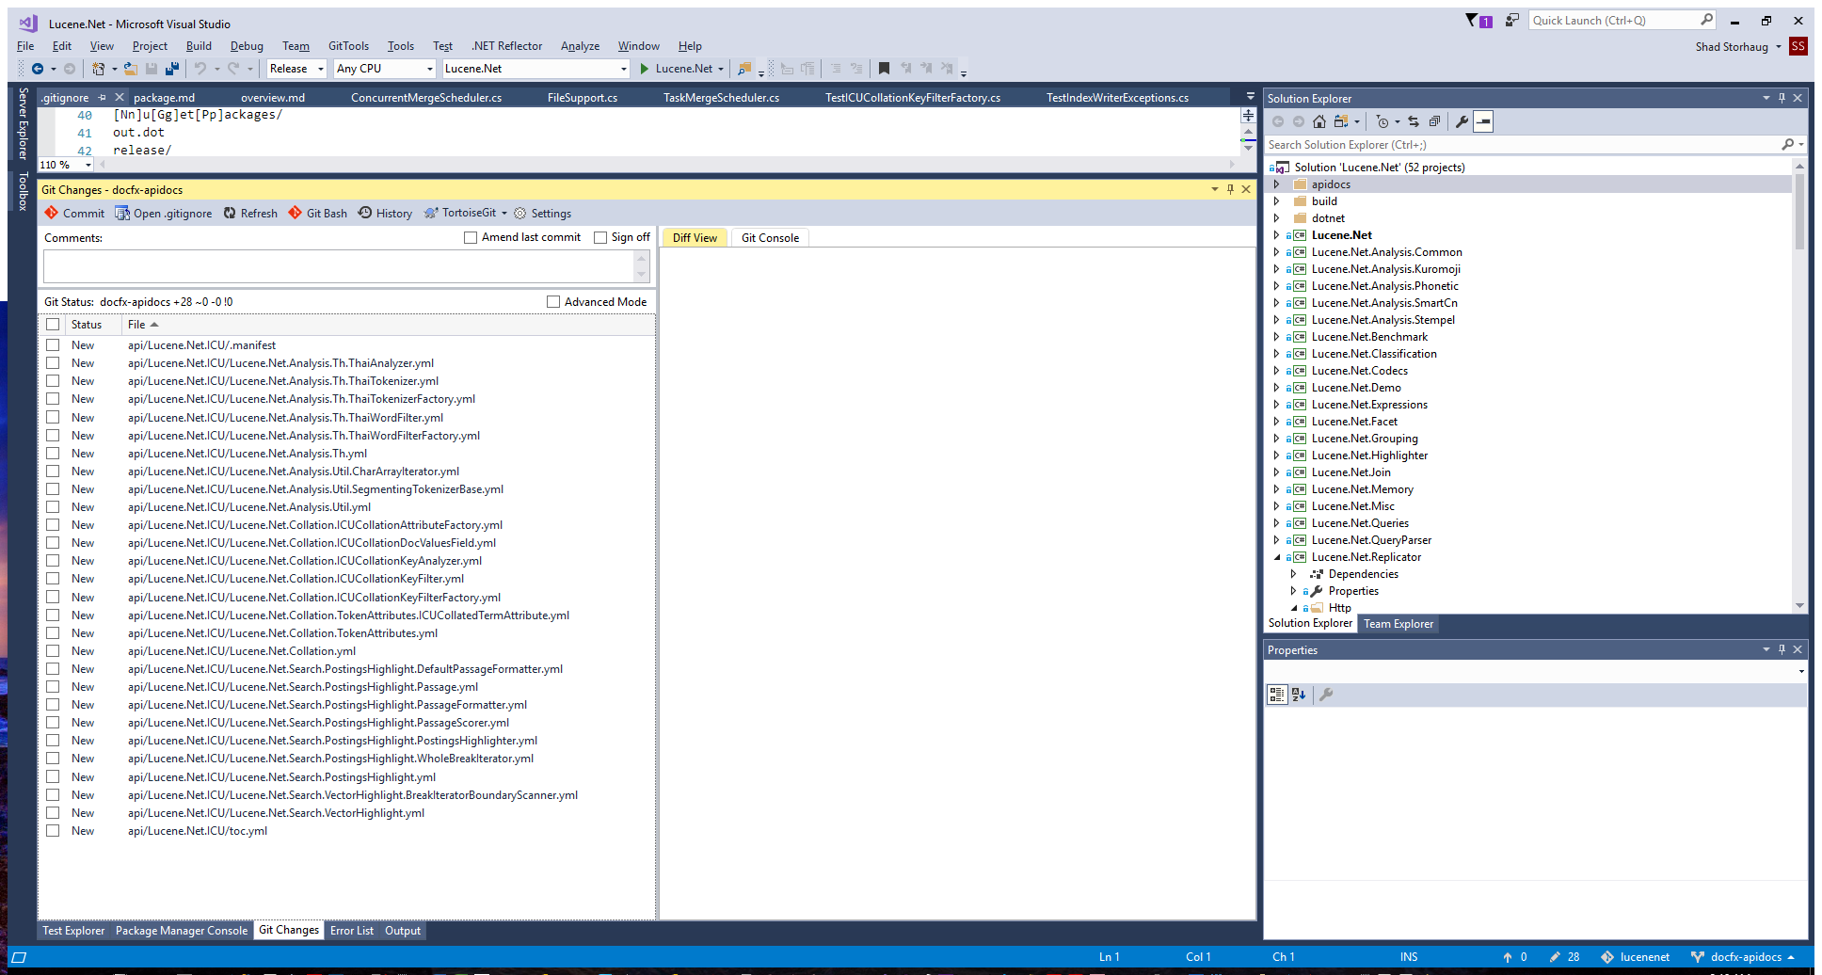Open the overview.md document tab
Screen dimensions: 1822x975
273,98
